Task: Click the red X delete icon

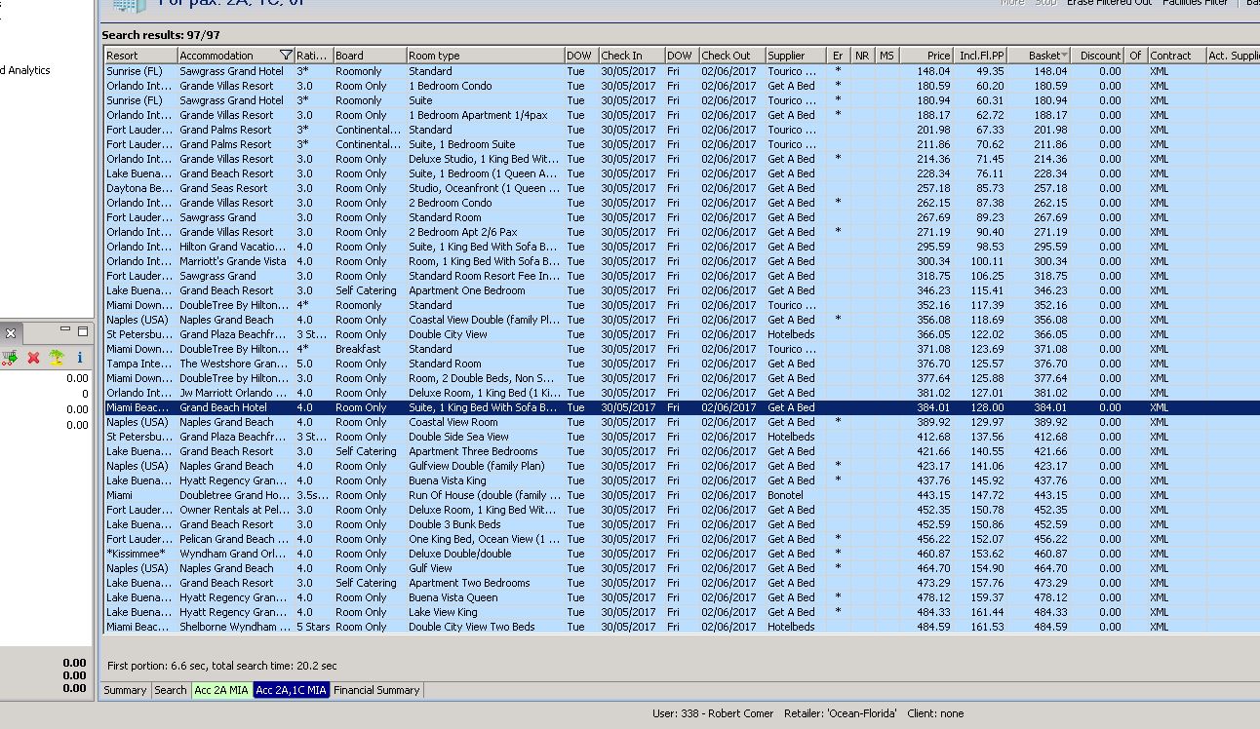Action: [33, 358]
